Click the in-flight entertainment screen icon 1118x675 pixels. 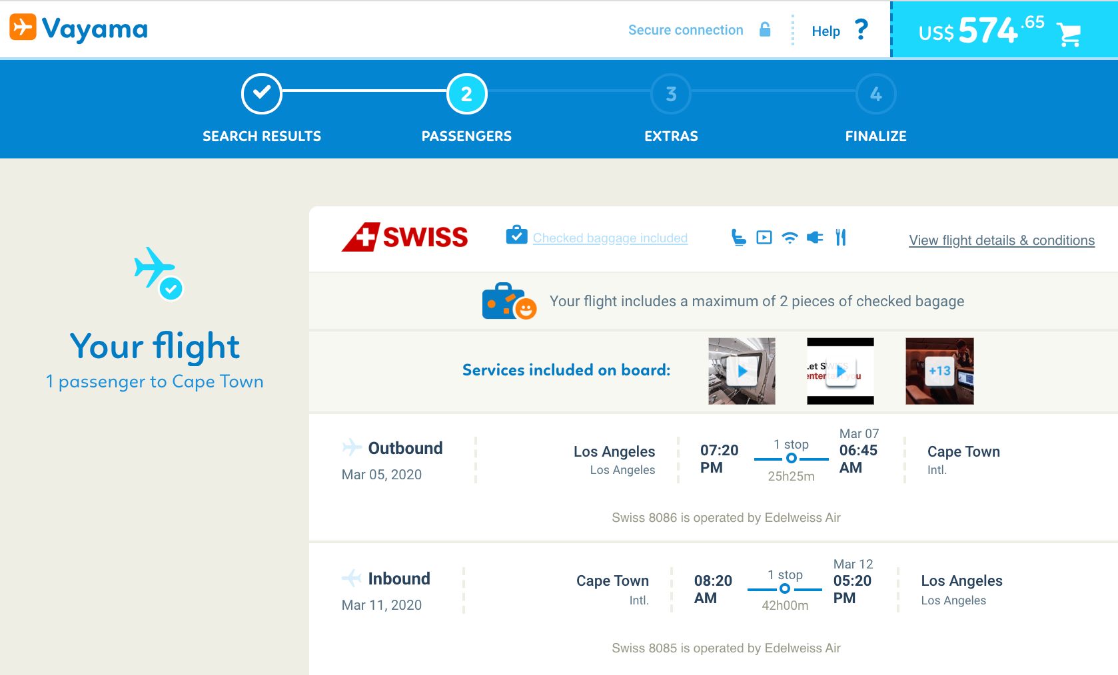coord(764,238)
